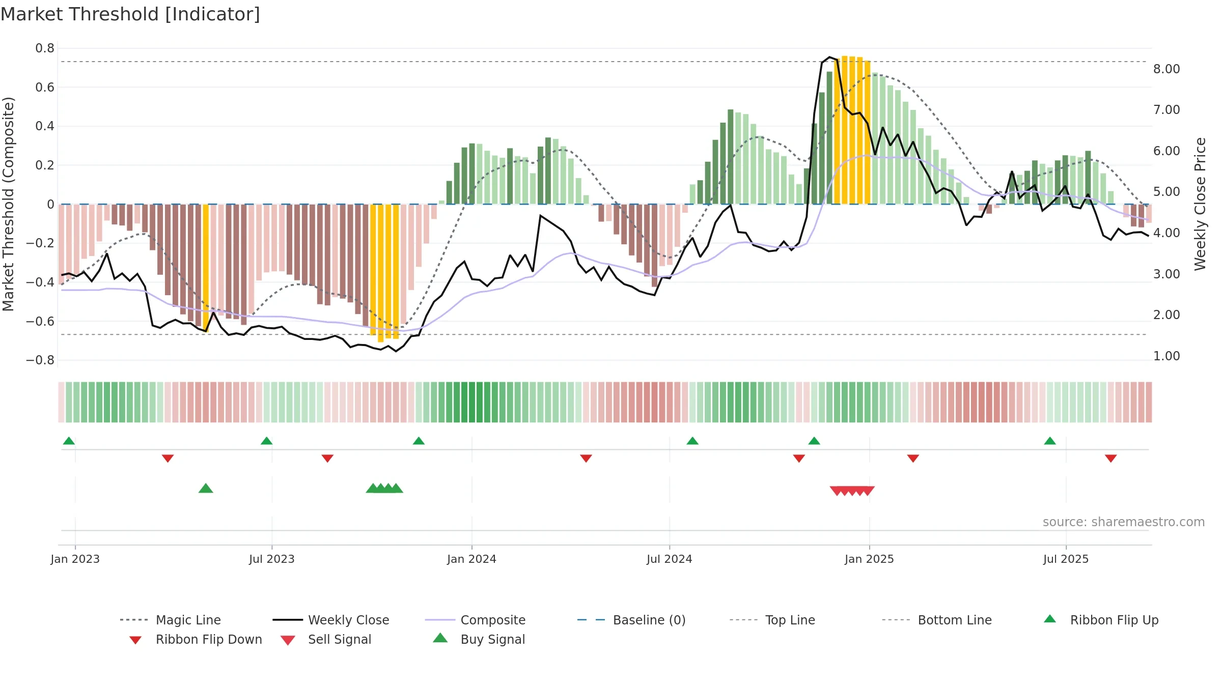Click the red flip-down triangle in Mar 2023

[x=168, y=459]
